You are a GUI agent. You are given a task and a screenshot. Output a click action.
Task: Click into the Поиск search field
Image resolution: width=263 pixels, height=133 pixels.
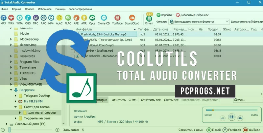click(248, 100)
